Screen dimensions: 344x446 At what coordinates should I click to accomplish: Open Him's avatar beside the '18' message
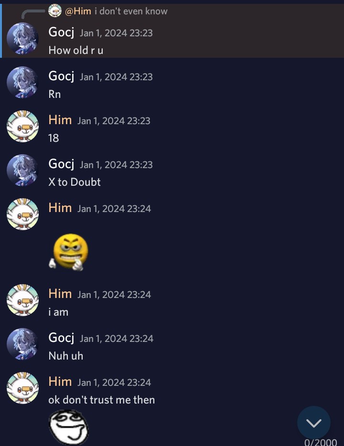[22, 126]
